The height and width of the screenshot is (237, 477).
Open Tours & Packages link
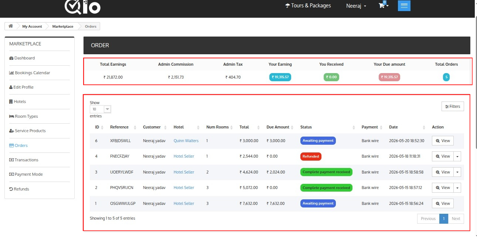point(308,6)
